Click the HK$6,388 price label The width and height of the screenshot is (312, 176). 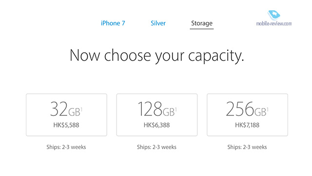click(x=157, y=125)
